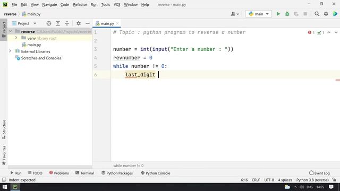Screen dimensions: 340x191
Task: Click the read-only lock icon in status bar
Action: click(334, 180)
